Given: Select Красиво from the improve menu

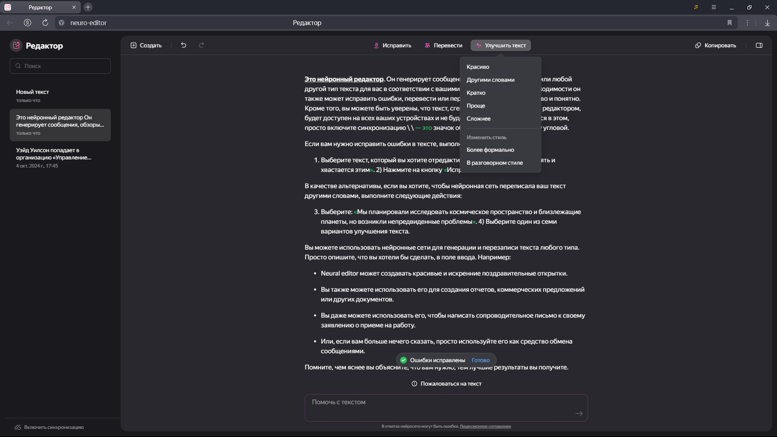Looking at the screenshot, I should (478, 67).
